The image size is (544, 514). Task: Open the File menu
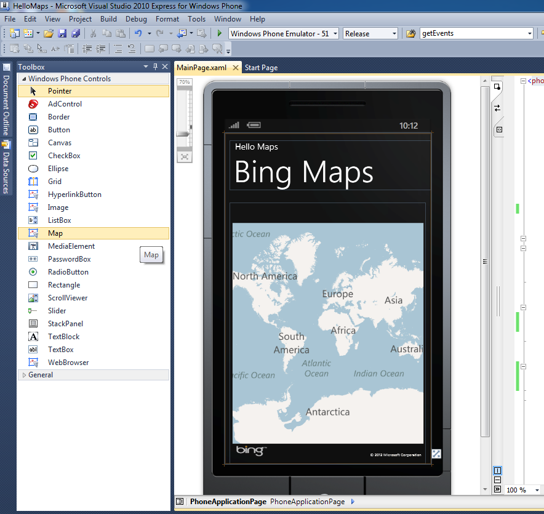[x=10, y=19]
